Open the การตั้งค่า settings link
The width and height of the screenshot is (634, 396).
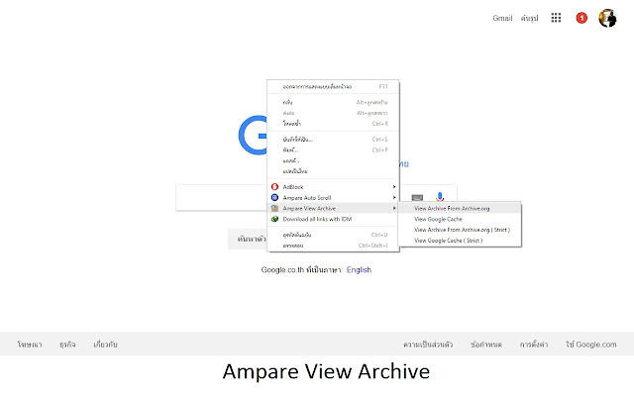[534, 345]
